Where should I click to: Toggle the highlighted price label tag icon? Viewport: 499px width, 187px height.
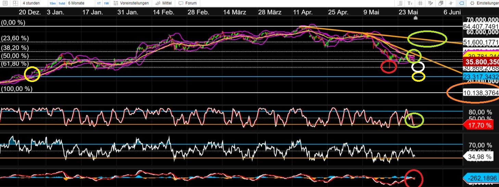click(x=461, y=3)
